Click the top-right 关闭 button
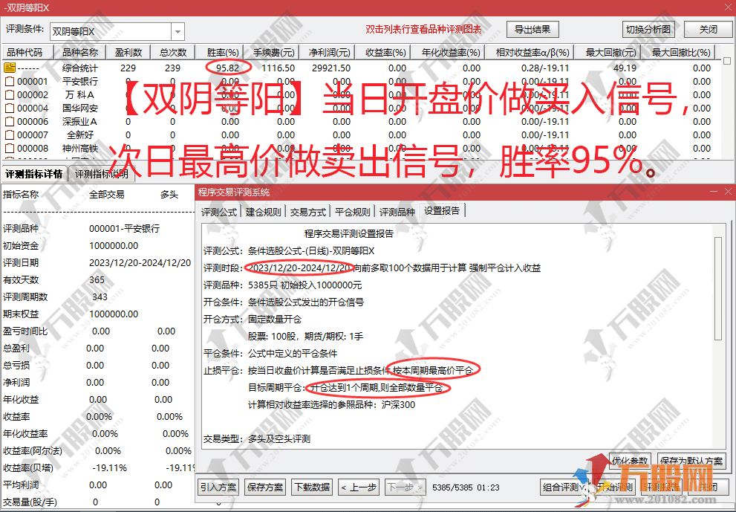736x512 pixels. [x=708, y=30]
